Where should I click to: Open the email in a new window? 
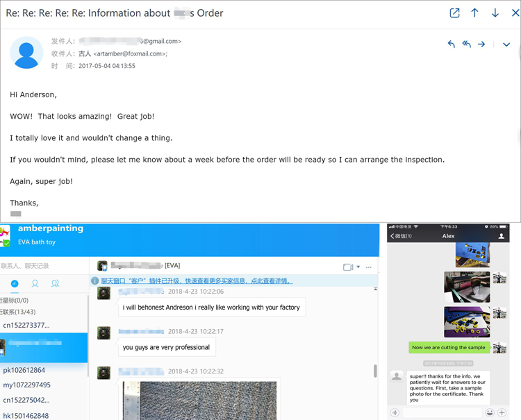pos(454,13)
